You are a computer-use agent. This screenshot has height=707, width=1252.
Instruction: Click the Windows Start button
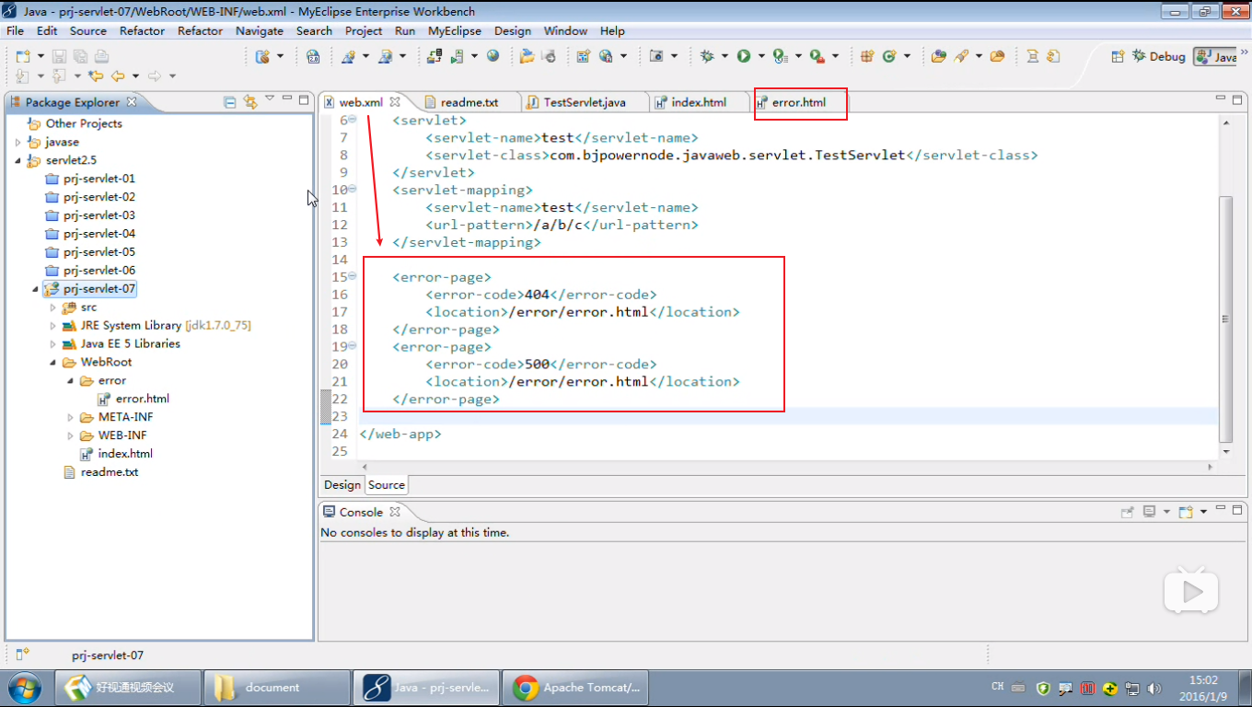[24, 687]
